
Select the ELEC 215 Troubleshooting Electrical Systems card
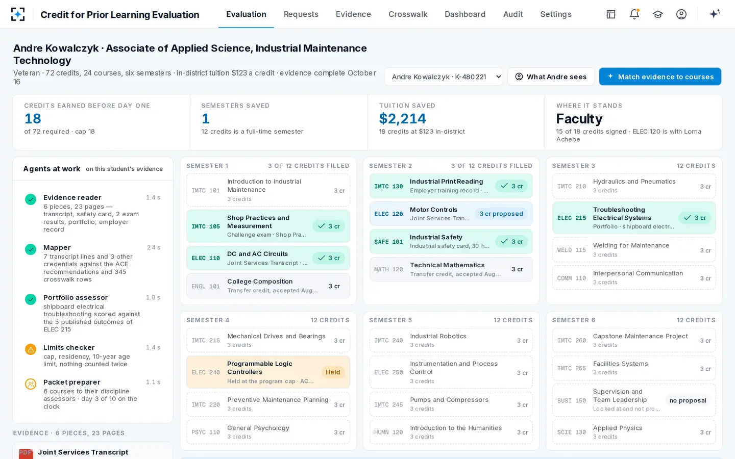coord(634,218)
